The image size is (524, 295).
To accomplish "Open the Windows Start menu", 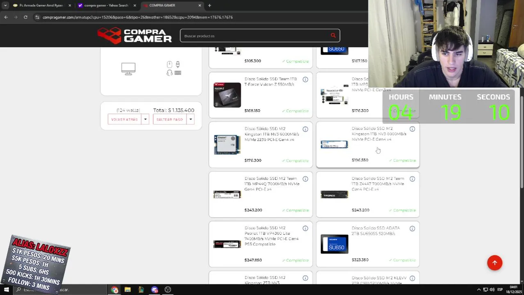I will coord(6,290).
